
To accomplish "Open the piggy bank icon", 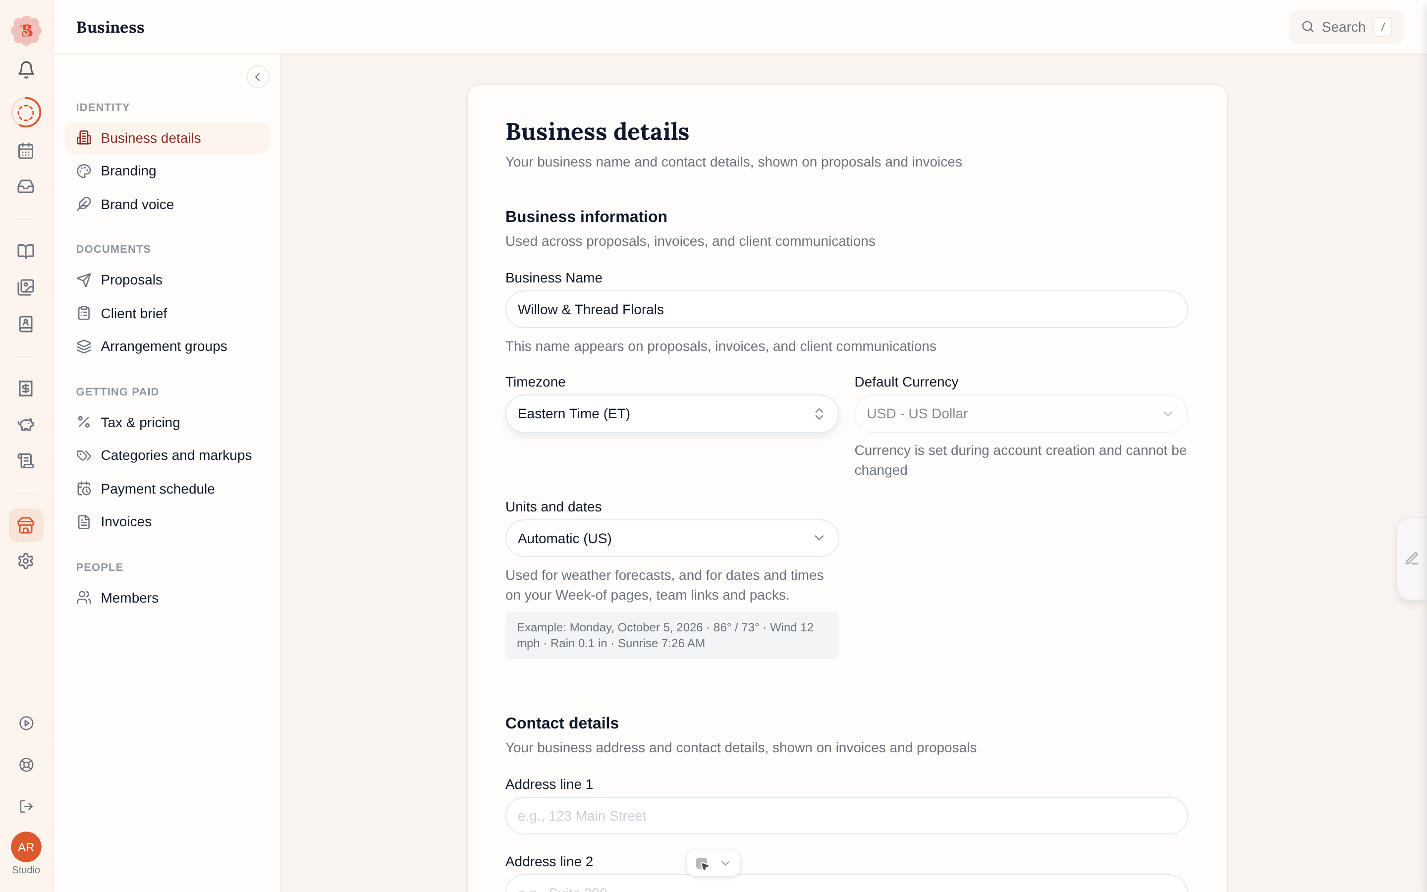I will click(26, 425).
